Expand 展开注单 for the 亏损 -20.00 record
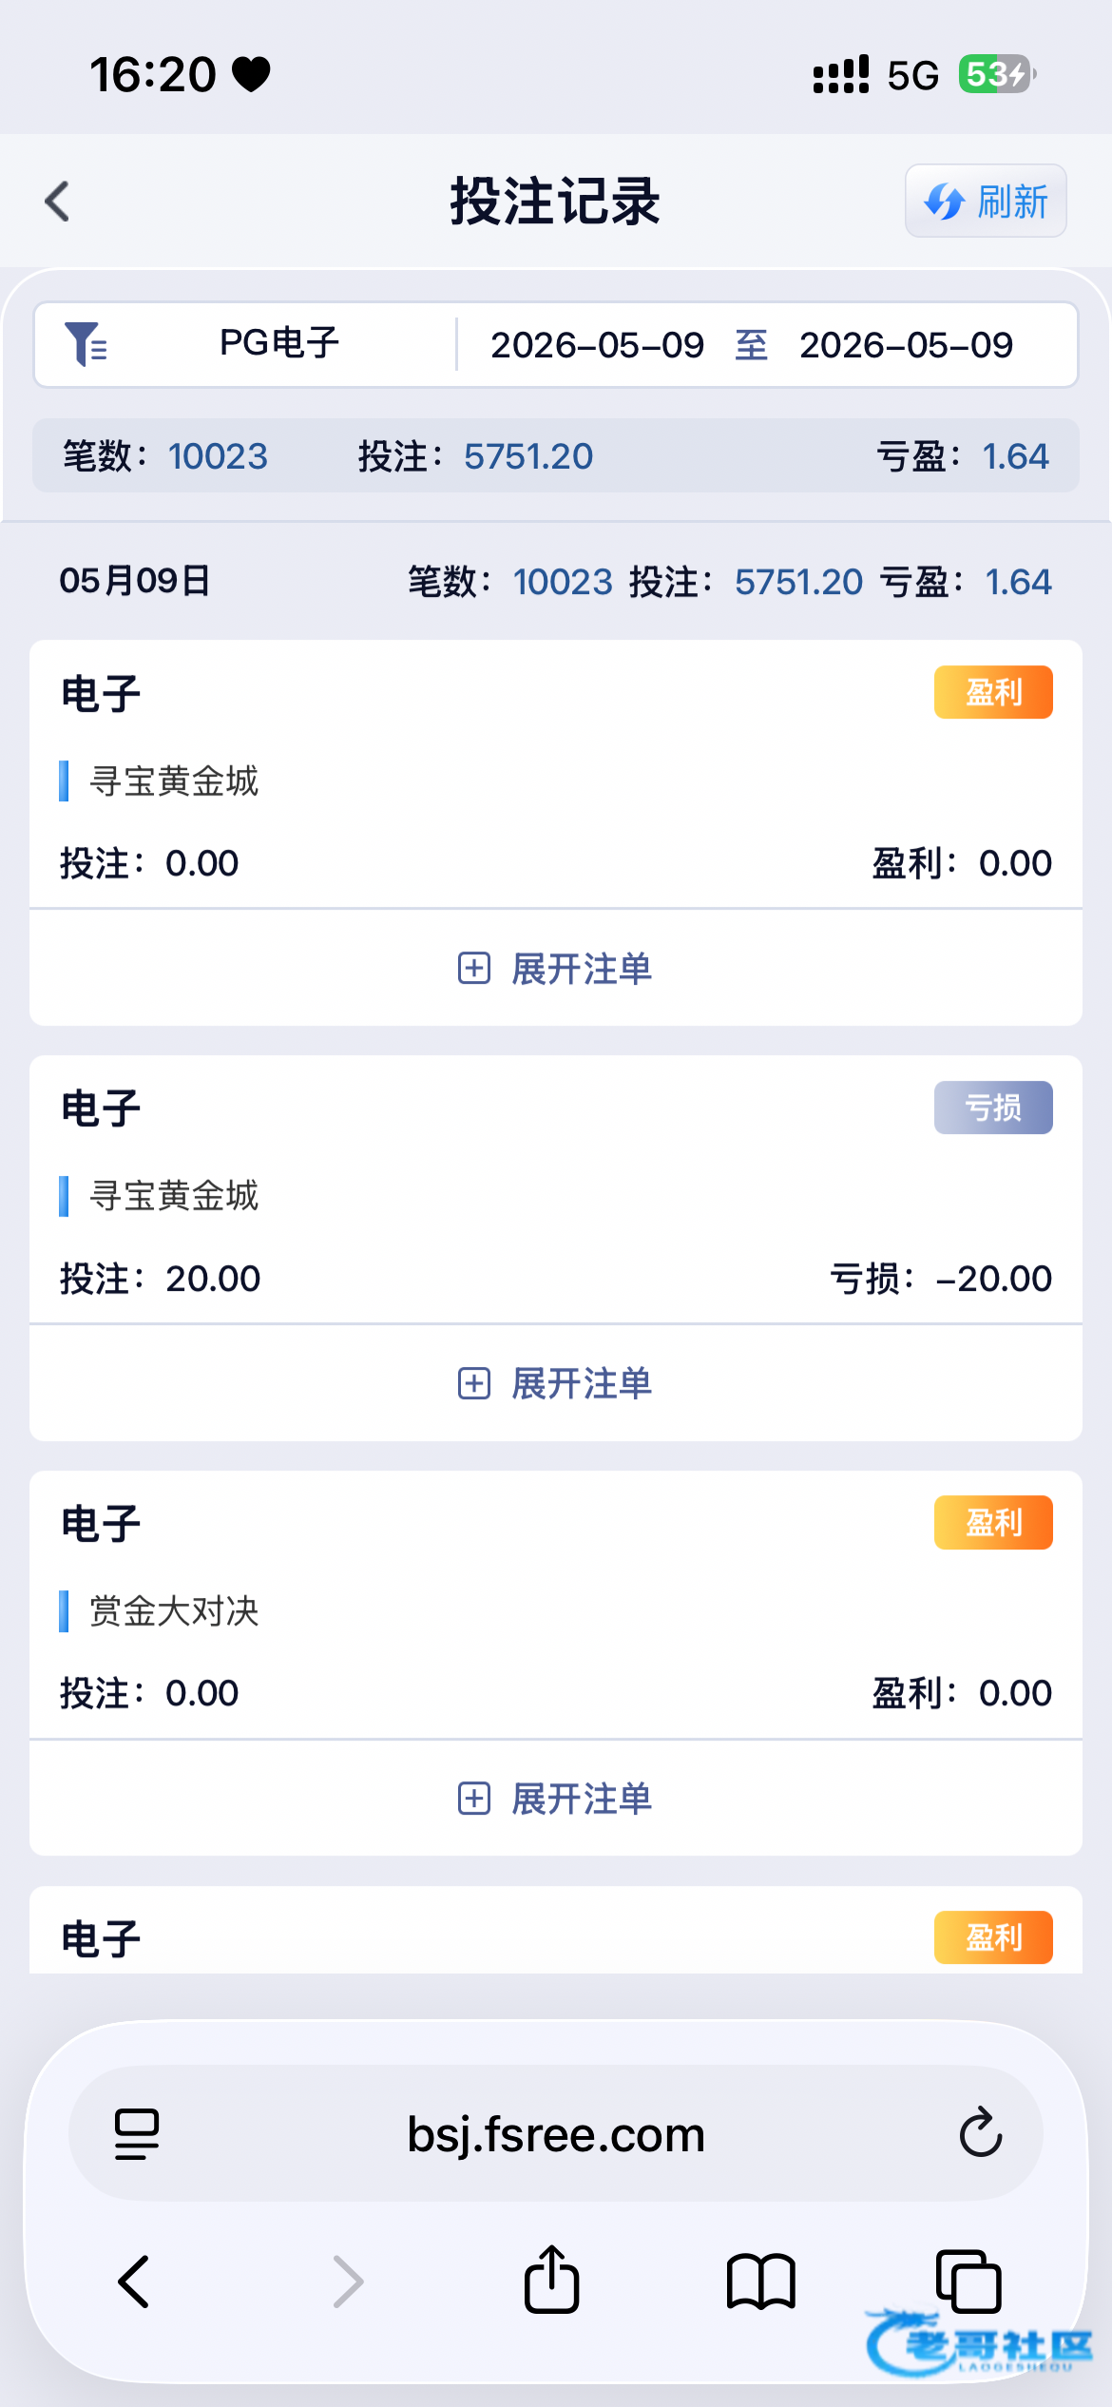The image size is (1112, 2407). 556,1383
